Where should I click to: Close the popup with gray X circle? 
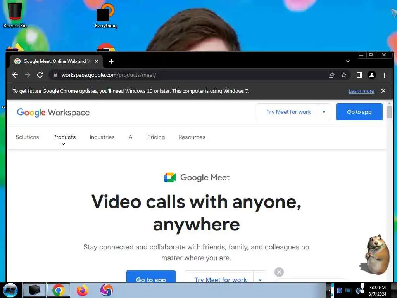pyautogui.click(x=279, y=272)
